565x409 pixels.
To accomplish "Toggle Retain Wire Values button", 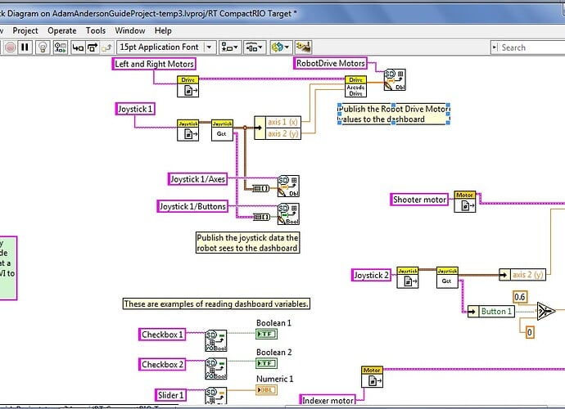I will point(60,47).
